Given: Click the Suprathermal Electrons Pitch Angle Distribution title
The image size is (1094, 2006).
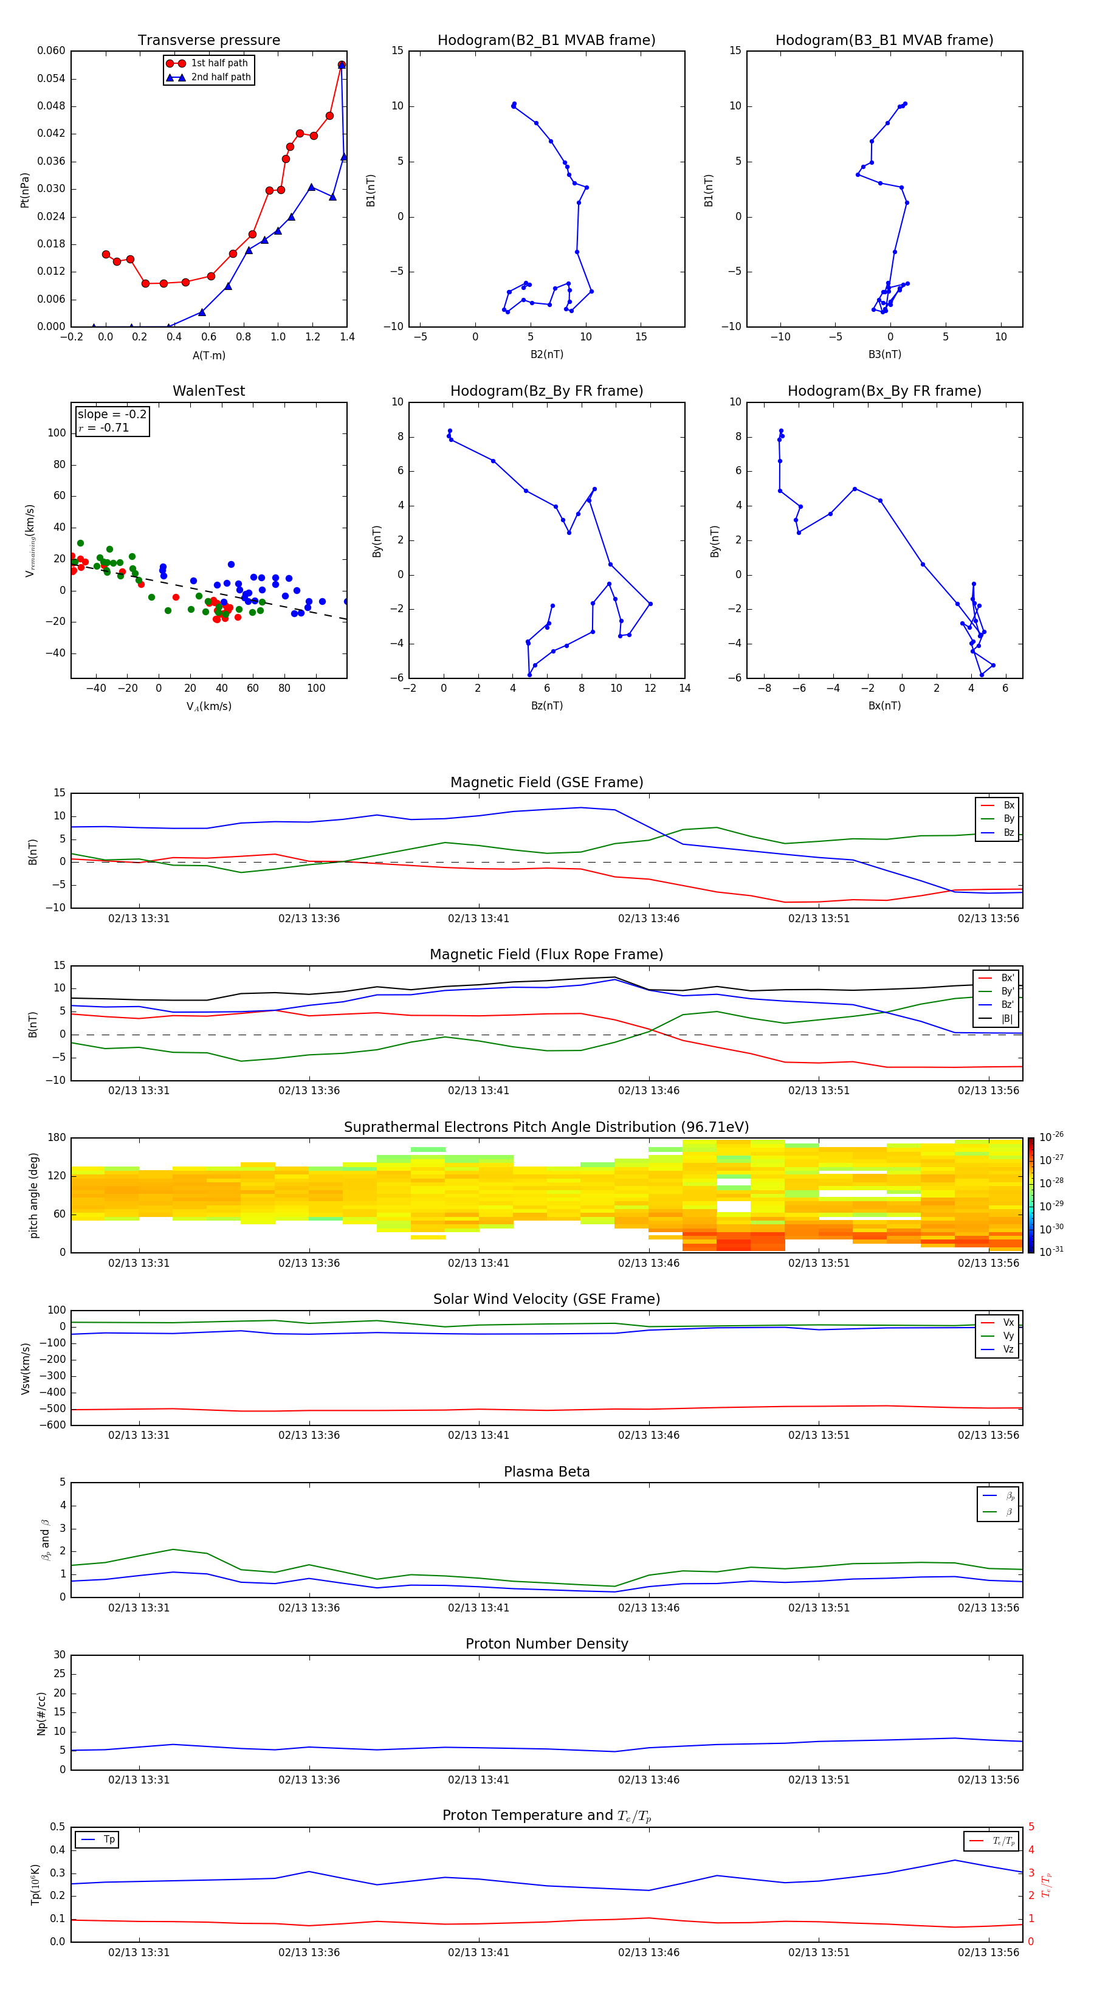Looking at the screenshot, I should (546, 1127).
